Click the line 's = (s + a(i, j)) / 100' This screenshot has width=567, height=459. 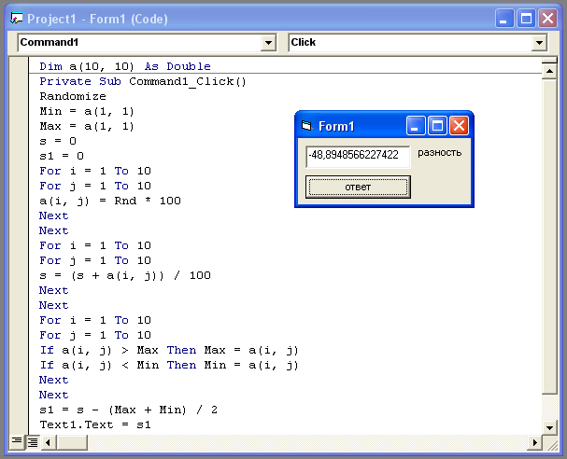(125, 275)
